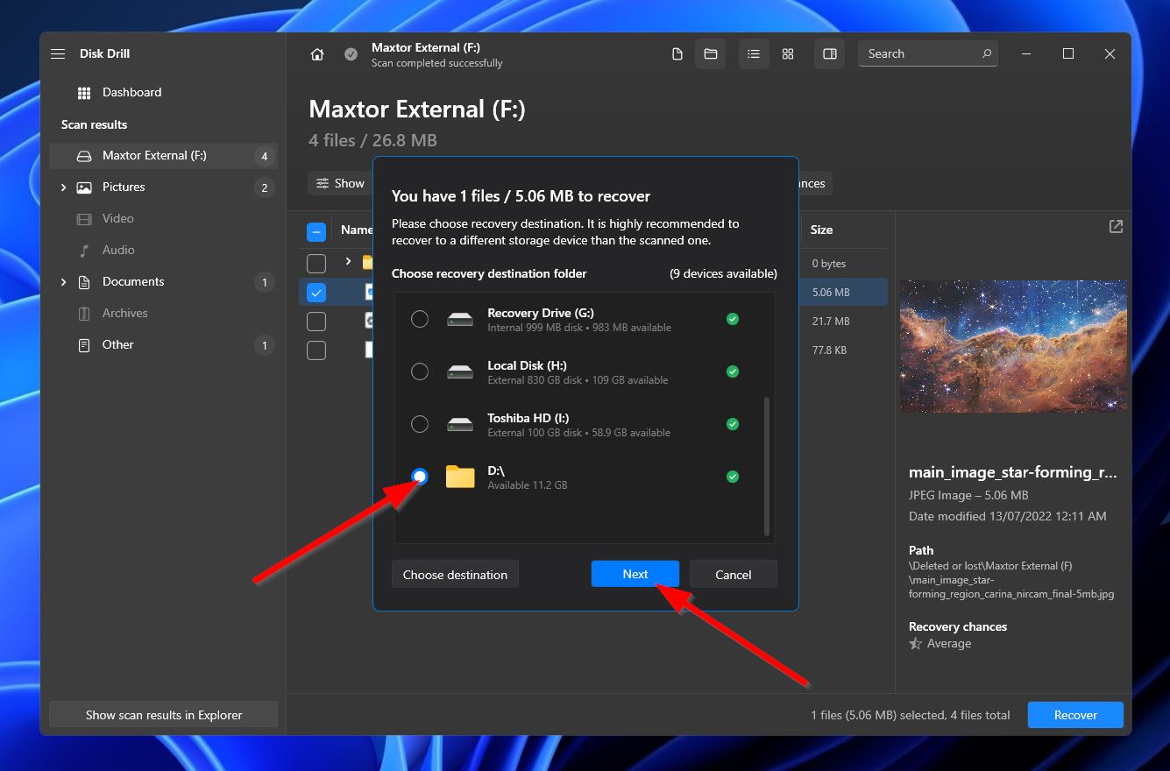The height and width of the screenshot is (771, 1170).
Task: Click the blue Recover button
Action: tap(1075, 715)
